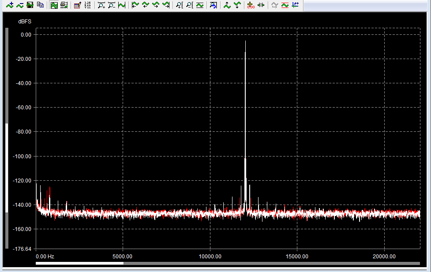Viewport: 431px width, 272px height.
Task: Click the dBFS axis unit label
Action: [x=25, y=22]
